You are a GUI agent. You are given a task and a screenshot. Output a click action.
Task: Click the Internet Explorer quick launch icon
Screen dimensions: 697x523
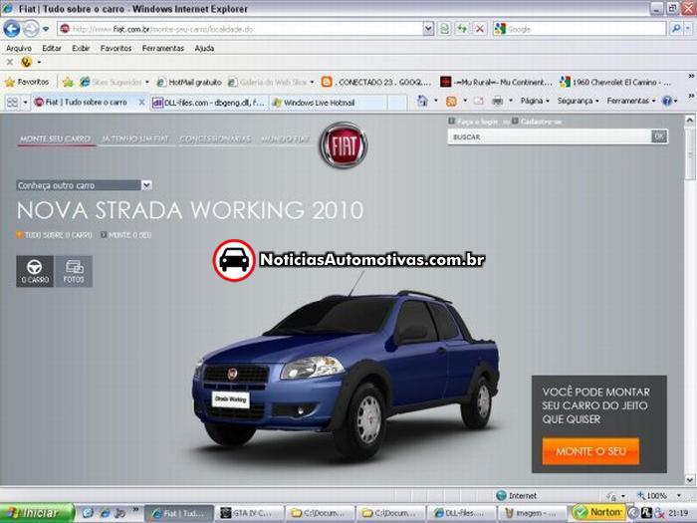pyautogui.click(x=104, y=513)
